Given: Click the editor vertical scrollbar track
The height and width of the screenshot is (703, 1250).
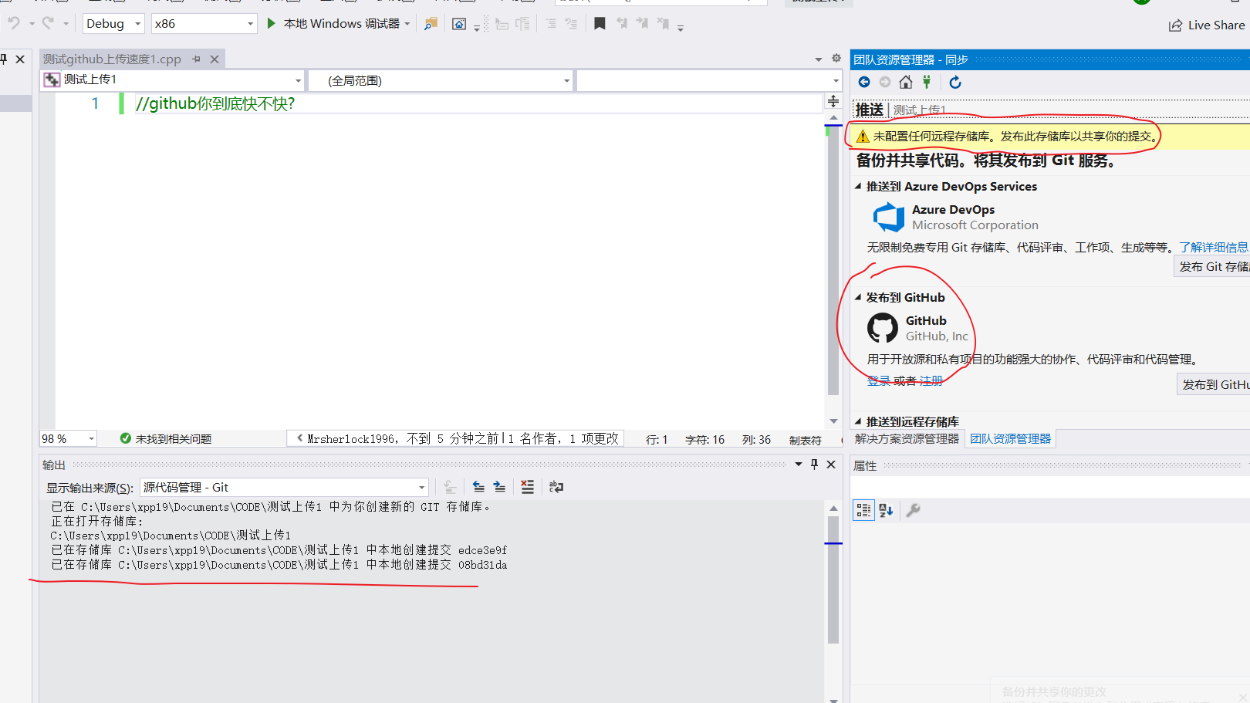Looking at the screenshot, I should (833, 262).
